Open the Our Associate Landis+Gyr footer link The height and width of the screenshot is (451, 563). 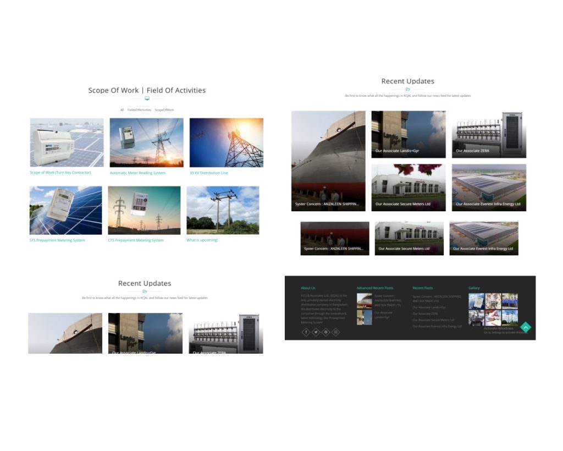click(x=429, y=307)
